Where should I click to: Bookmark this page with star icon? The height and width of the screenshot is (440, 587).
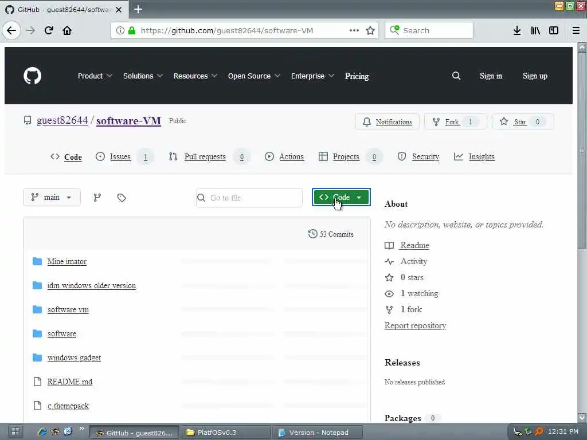370,31
